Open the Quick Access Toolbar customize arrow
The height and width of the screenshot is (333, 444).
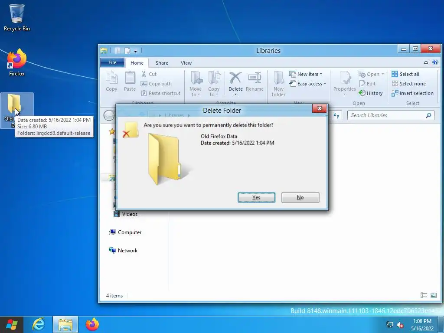(x=136, y=51)
